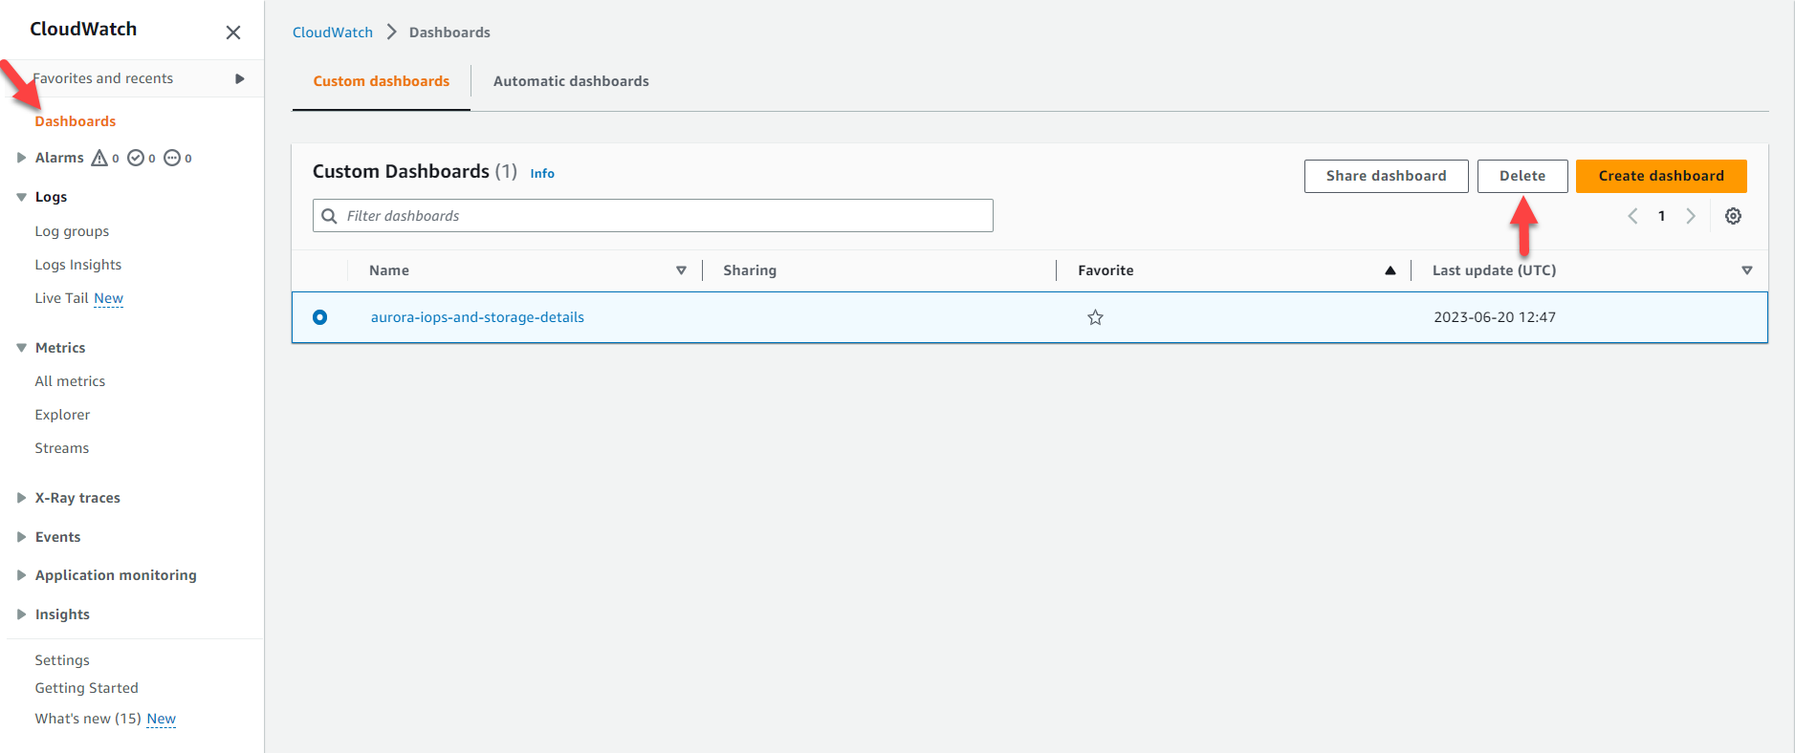Mark aurora-iops-and-storage-details as favorite with star
The image size is (1795, 753).
tap(1096, 317)
